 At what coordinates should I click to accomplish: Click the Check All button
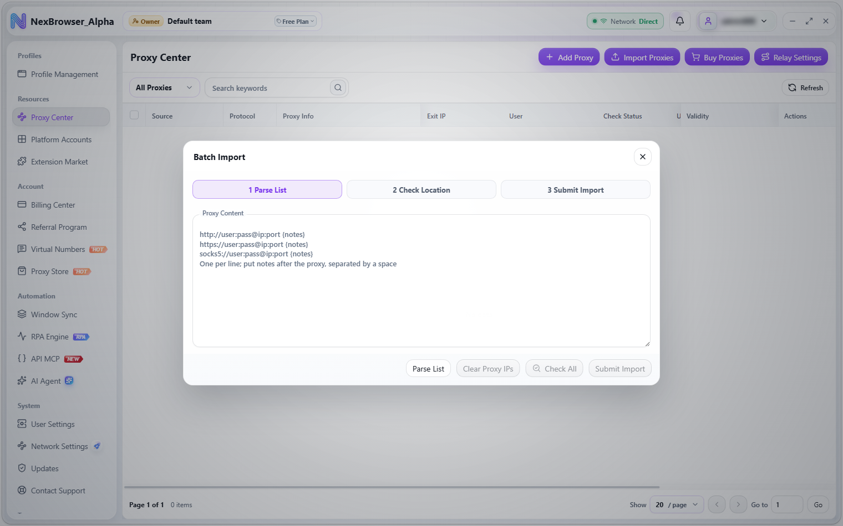point(554,369)
